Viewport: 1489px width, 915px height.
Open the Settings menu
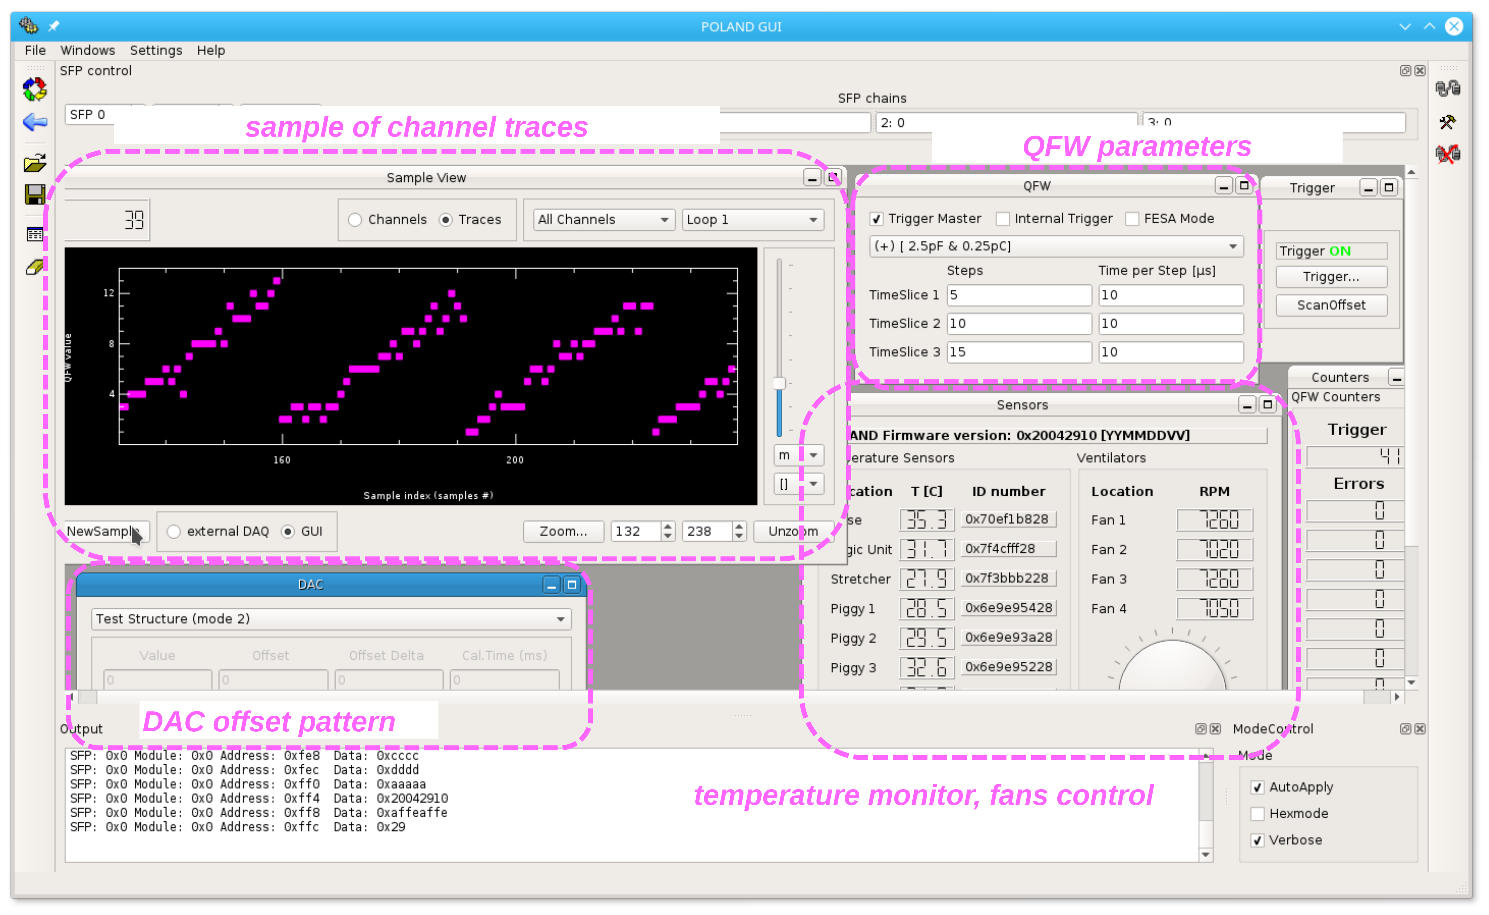coord(156,50)
